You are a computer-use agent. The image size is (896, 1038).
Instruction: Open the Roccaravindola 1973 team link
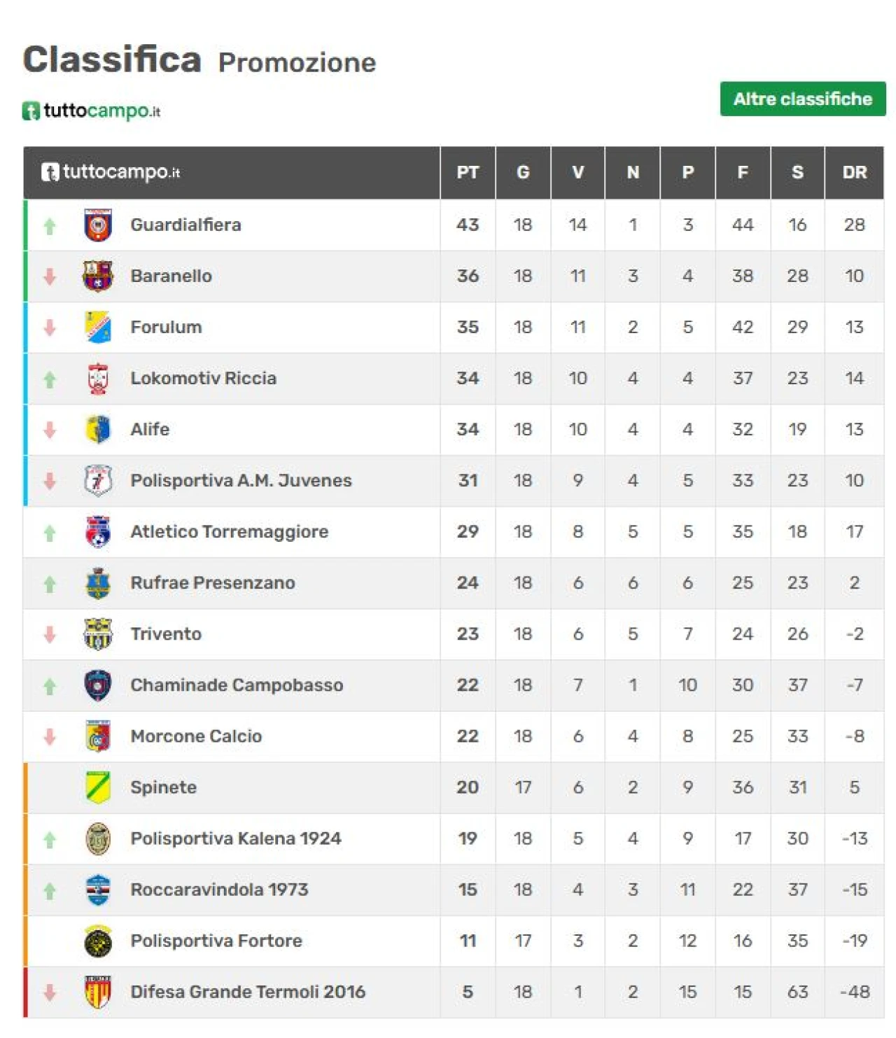click(219, 890)
